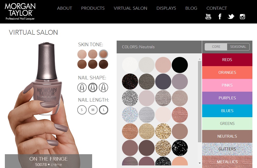Screen dimensions: 257x168
Task: Select the olive-gray shimmer polish swatch
Action: (146, 81)
